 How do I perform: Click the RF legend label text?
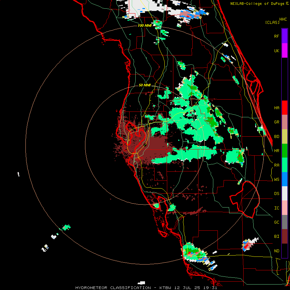pos(276,36)
